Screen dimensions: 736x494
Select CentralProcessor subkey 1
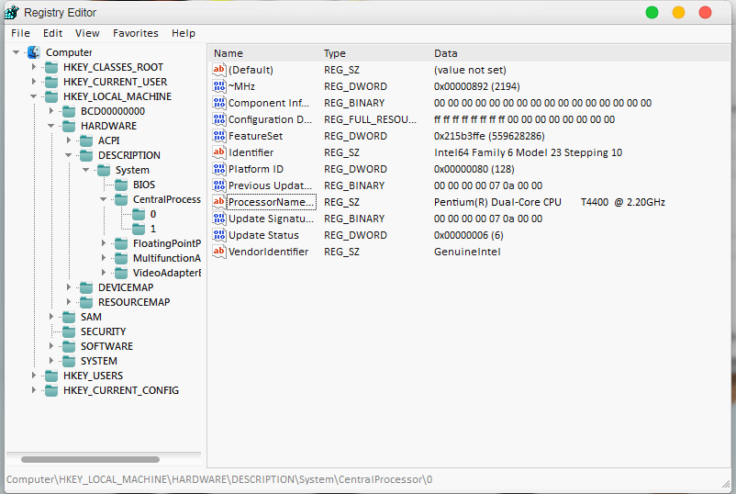click(153, 229)
